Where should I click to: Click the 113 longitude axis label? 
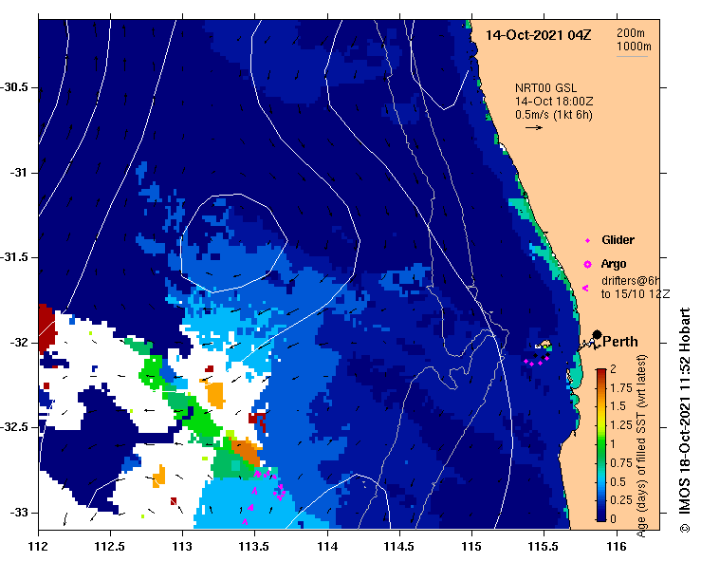click(182, 547)
